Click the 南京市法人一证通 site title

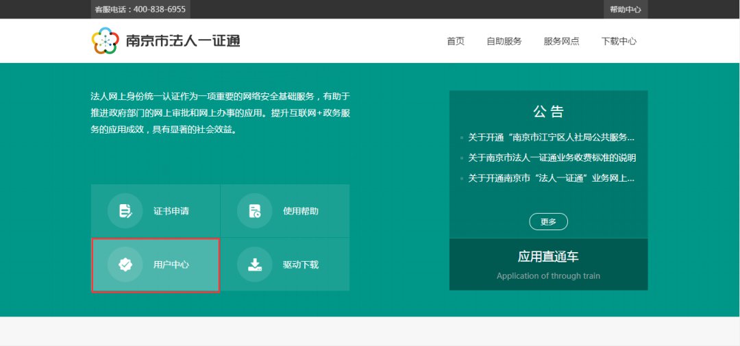click(183, 41)
